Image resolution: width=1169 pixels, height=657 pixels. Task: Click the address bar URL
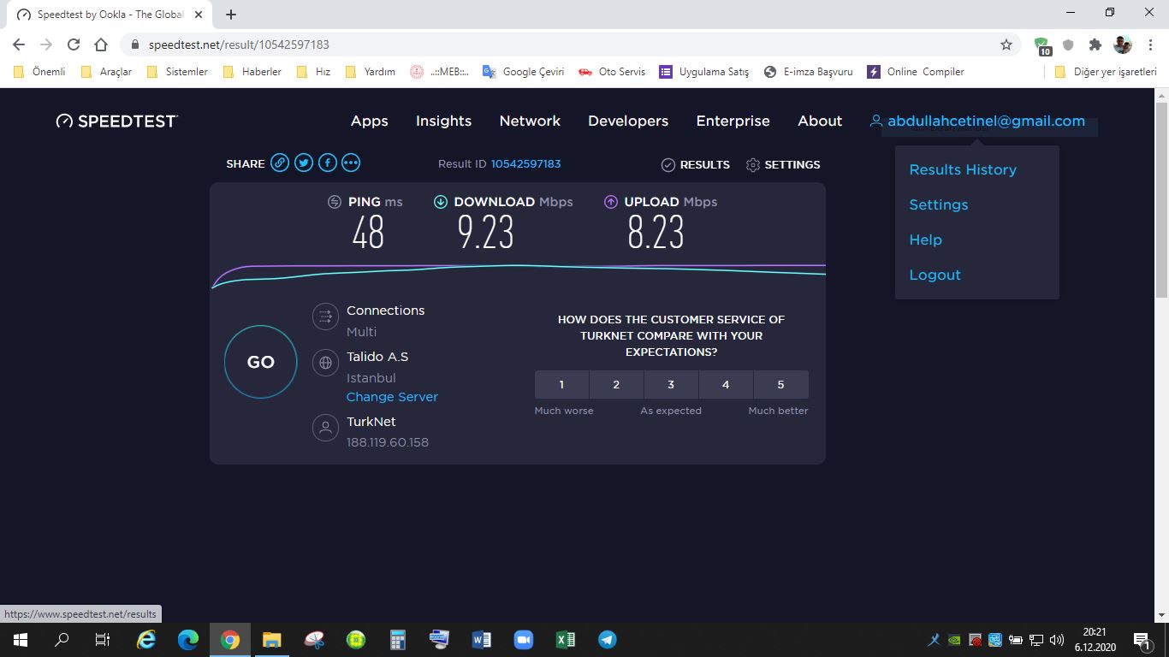pyautogui.click(x=239, y=44)
